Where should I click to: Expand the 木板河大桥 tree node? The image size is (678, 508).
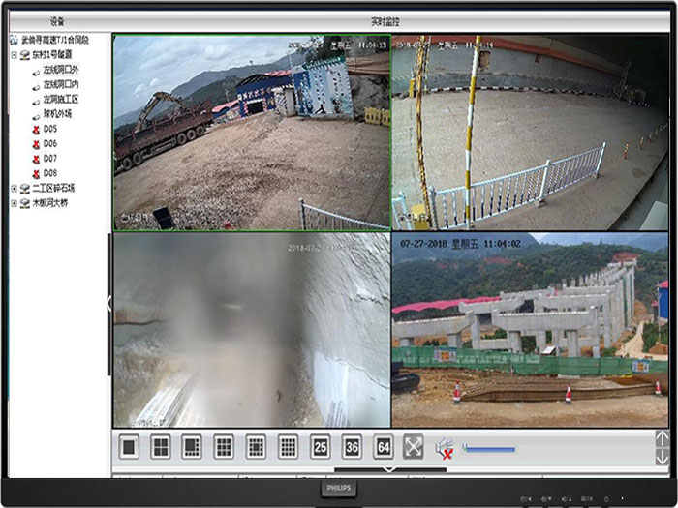[14, 203]
